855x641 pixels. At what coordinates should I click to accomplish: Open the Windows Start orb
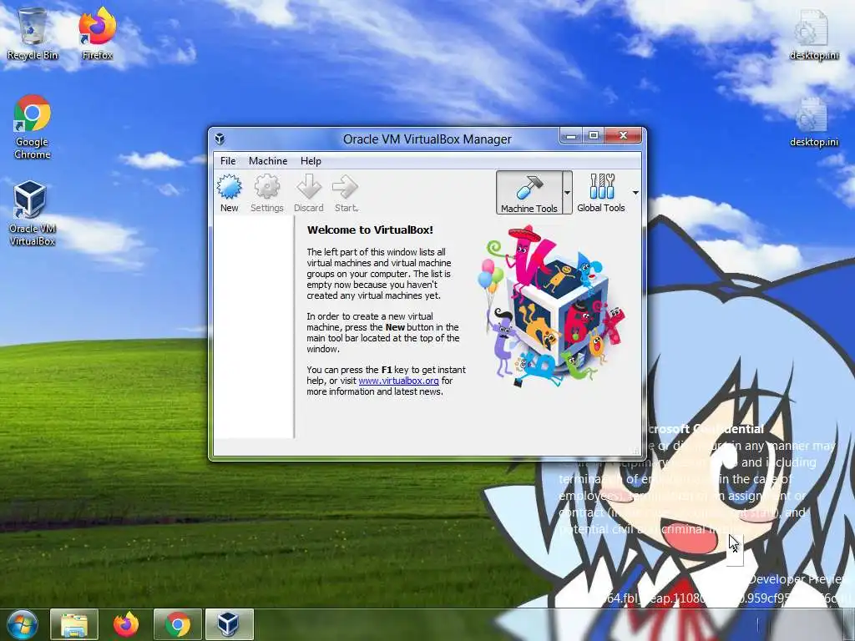tap(23, 624)
